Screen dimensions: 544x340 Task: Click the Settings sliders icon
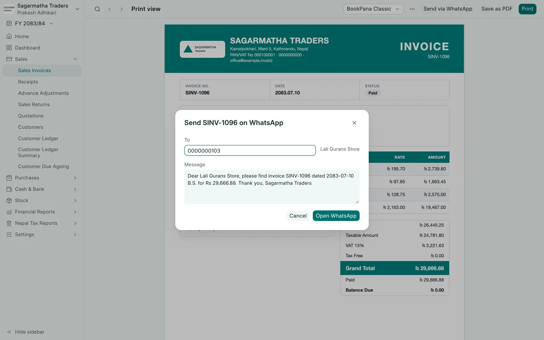pyautogui.click(x=9, y=235)
